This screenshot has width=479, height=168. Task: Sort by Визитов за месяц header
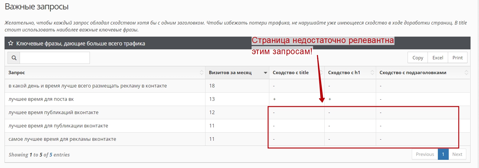(230, 73)
